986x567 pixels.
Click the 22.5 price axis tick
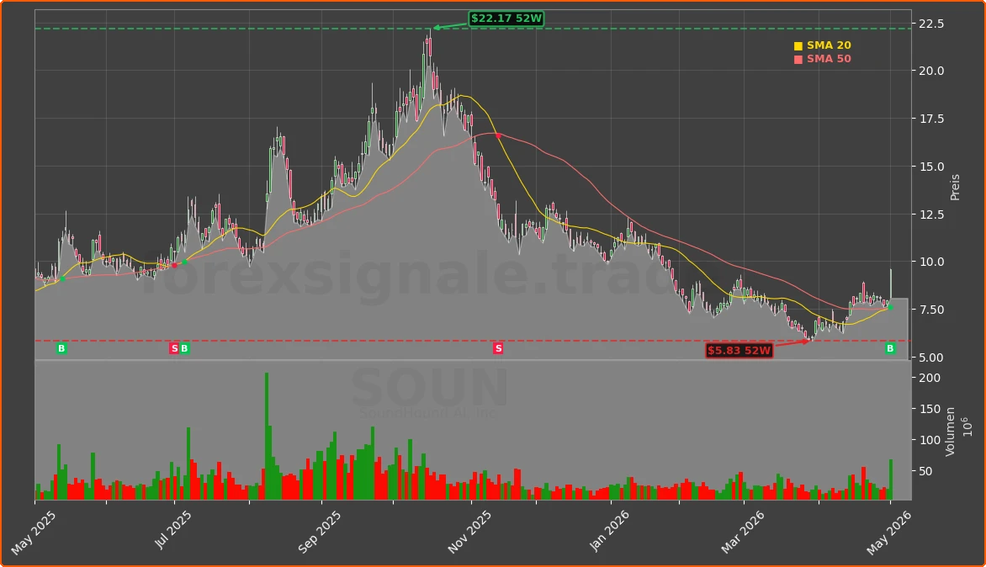(931, 24)
